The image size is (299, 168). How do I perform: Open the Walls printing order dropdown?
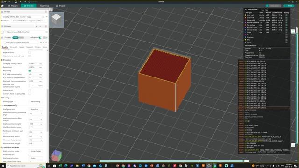pos(36,151)
